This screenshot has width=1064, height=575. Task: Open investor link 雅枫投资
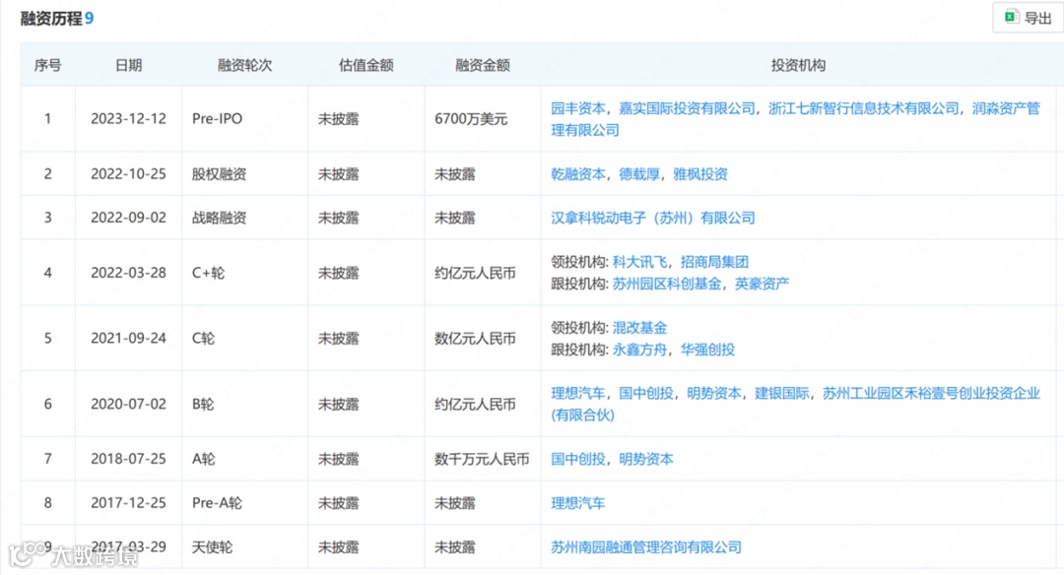pyautogui.click(x=700, y=174)
